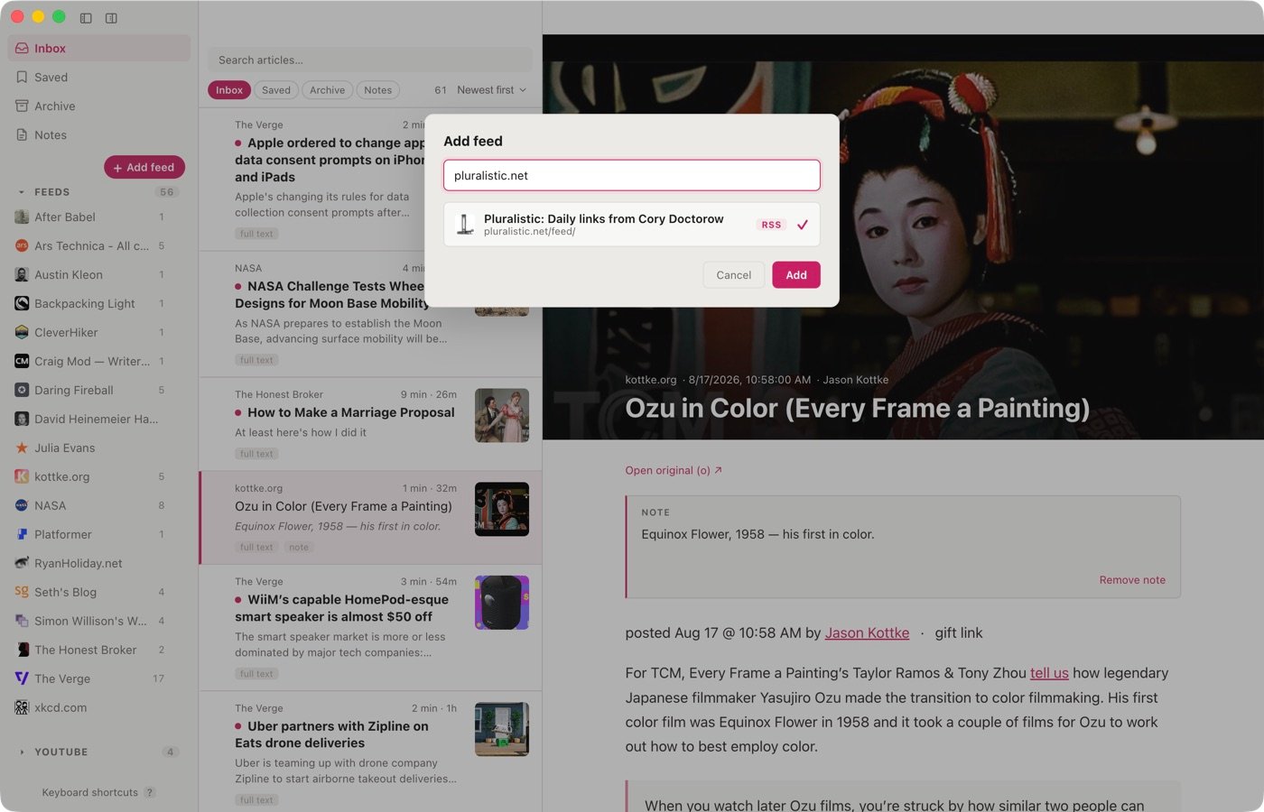
Task: Open Keyboard shortcuts help
Action: coord(98,793)
